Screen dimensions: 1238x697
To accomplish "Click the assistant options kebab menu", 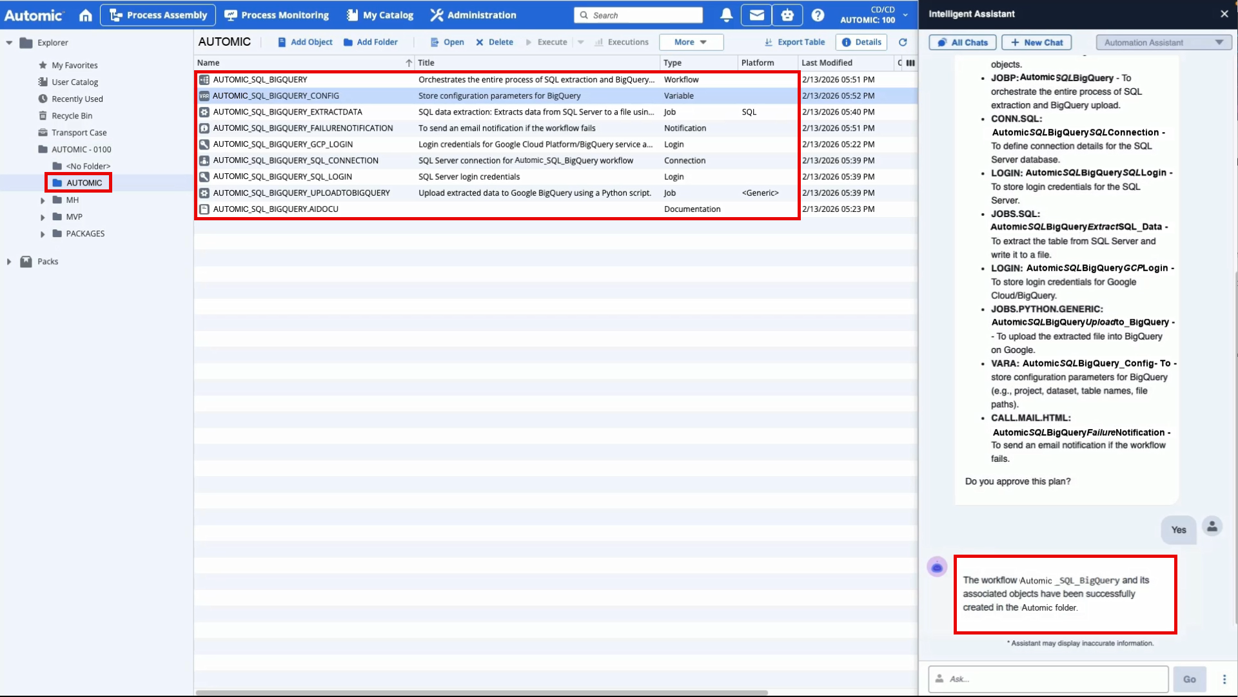I will click(1224, 679).
